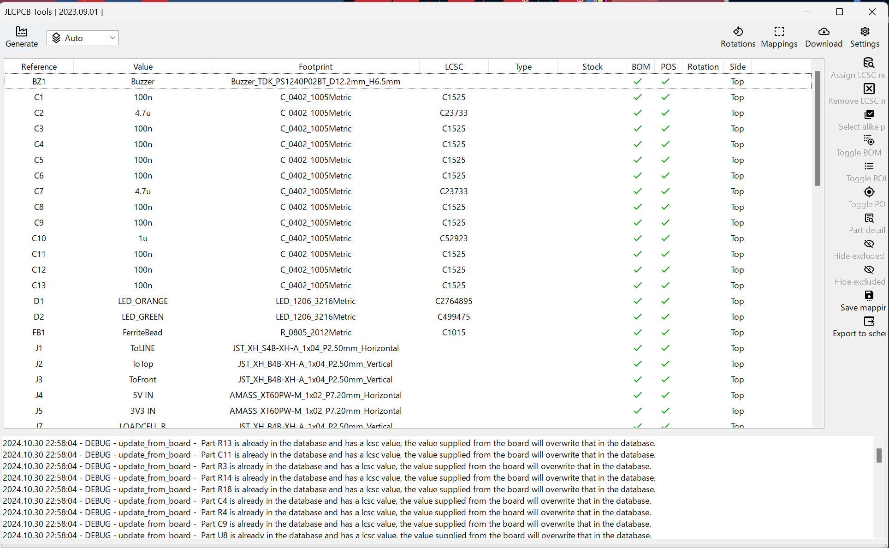Sort by Reference column header
The image size is (889, 548).
tap(39, 66)
